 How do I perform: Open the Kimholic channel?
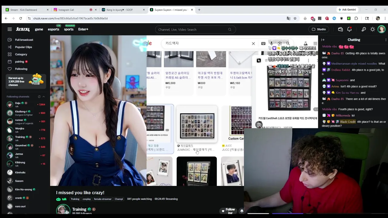coord(26,172)
